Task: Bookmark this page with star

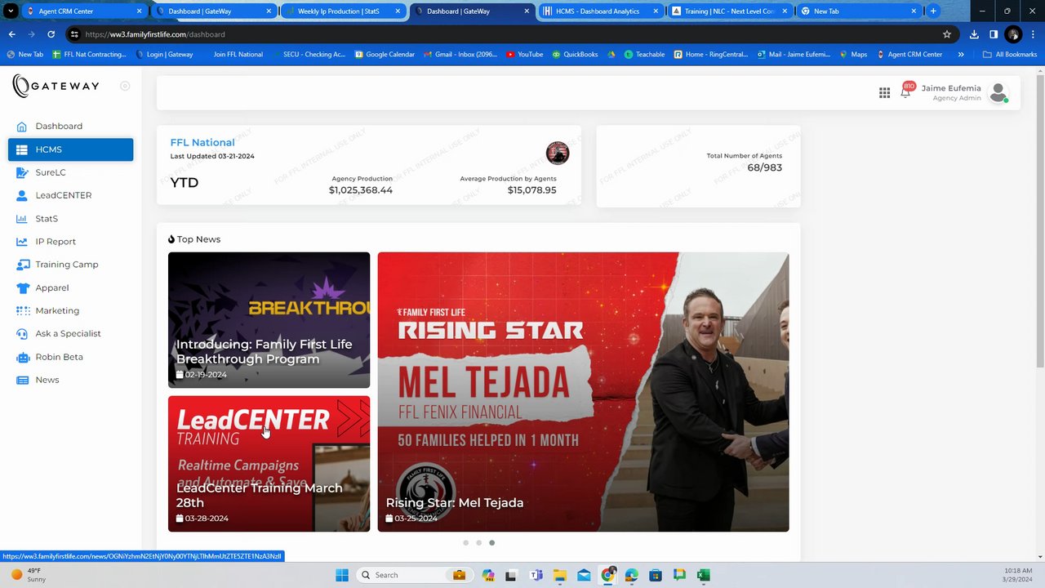Action: (x=947, y=34)
